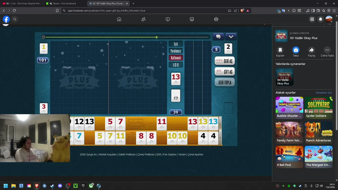Click the Kaydet bookmark icon
Screen dimensions: 338x190
[280, 50]
